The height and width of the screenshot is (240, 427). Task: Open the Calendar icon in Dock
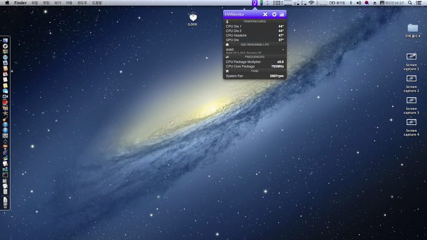coord(5,74)
